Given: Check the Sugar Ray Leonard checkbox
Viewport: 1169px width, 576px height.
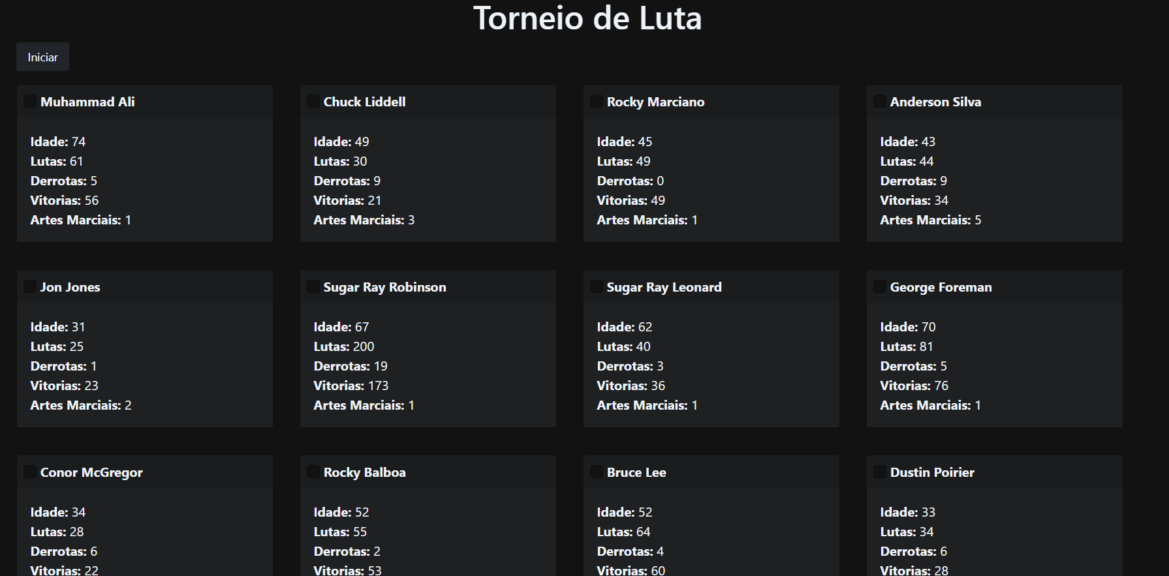Looking at the screenshot, I should click(x=596, y=286).
